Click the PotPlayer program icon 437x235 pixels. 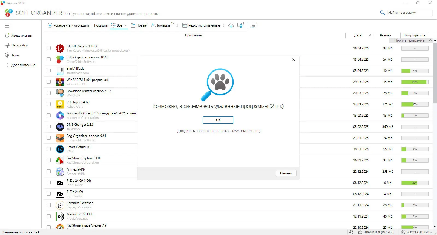tap(60, 104)
